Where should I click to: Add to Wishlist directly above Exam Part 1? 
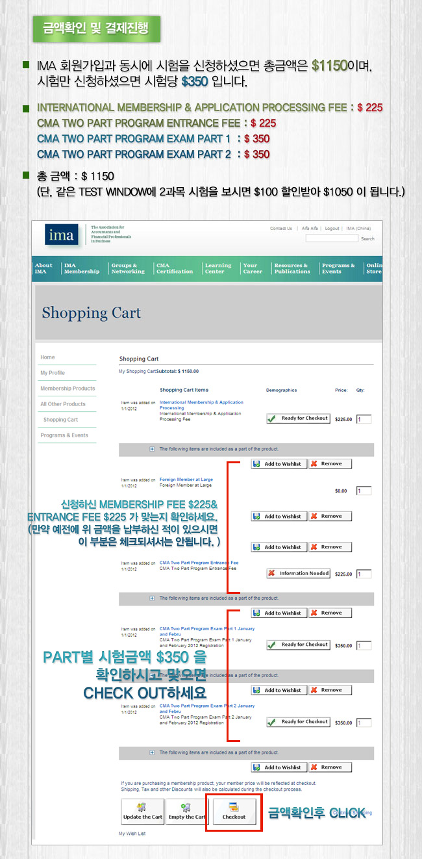pyautogui.click(x=279, y=613)
